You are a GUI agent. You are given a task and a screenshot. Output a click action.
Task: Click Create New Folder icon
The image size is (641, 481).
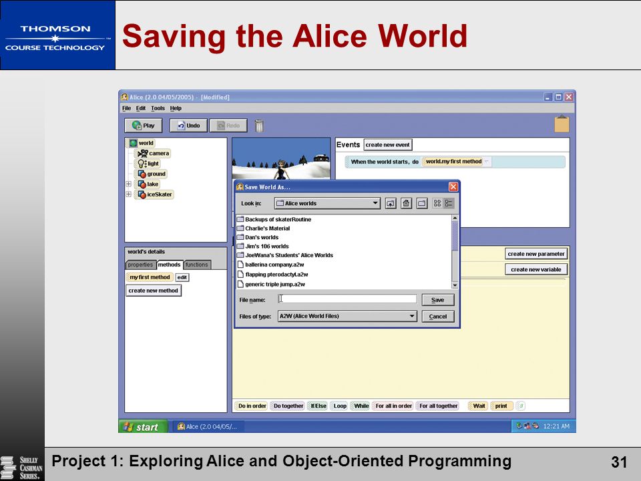click(422, 203)
